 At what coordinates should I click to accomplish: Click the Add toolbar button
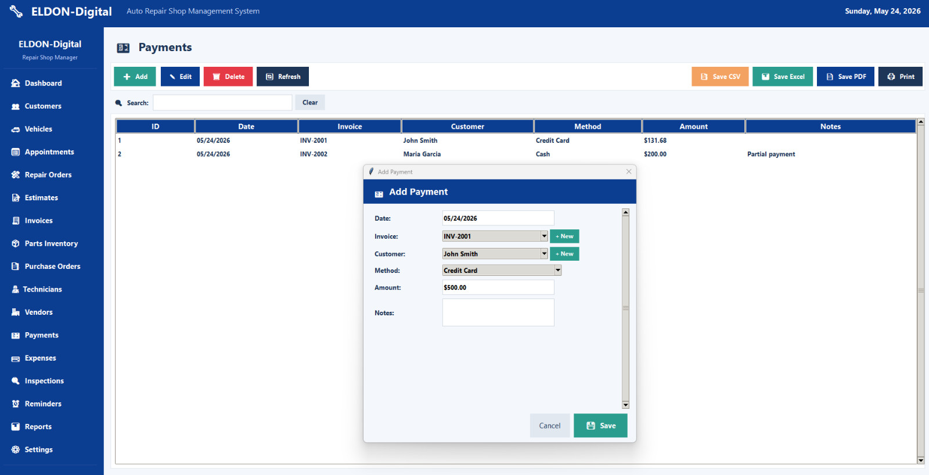(x=135, y=77)
